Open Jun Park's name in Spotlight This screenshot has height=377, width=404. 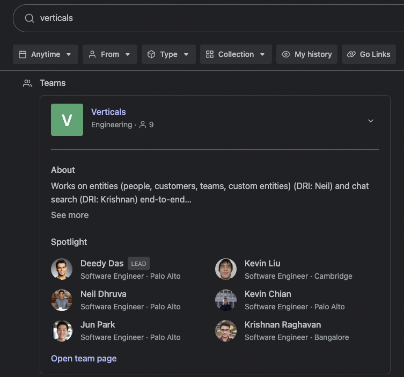tap(98, 324)
